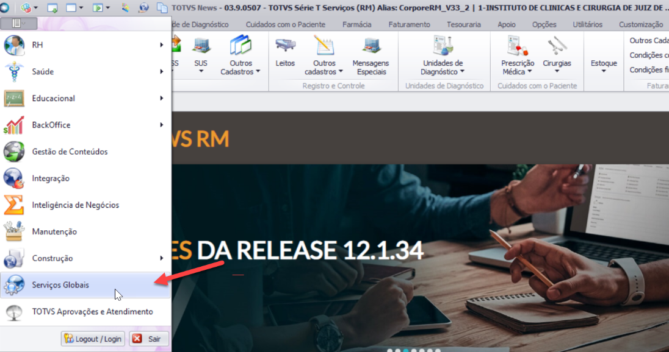Click the window with green arrow icon

coord(52,8)
